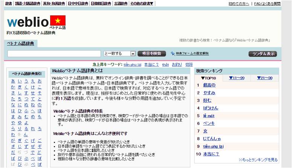Click index letter な
Image resolution: width=292 pixels, height=168 pixels.
point(13,105)
